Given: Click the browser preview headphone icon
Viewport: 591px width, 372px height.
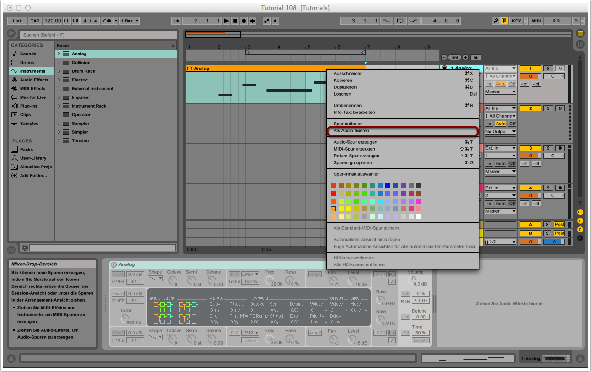Looking at the screenshot, I should pyautogui.click(x=25, y=248).
